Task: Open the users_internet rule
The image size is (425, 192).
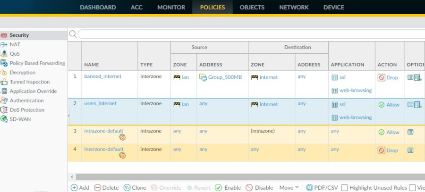Action: coord(100,103)
